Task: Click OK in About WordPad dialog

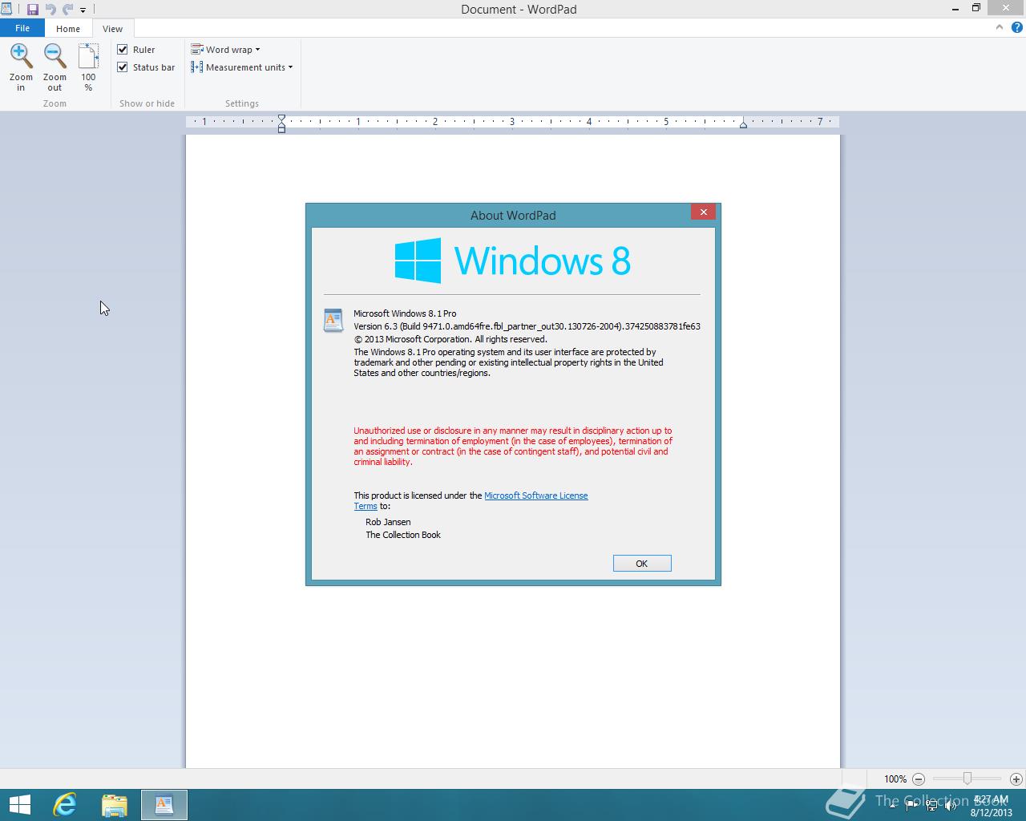Action: click(x=642, y=564)
